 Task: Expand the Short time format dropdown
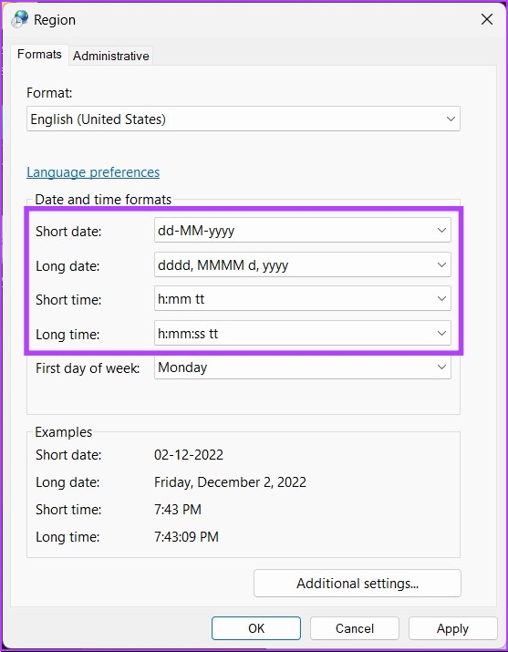(x=303, y=298)
